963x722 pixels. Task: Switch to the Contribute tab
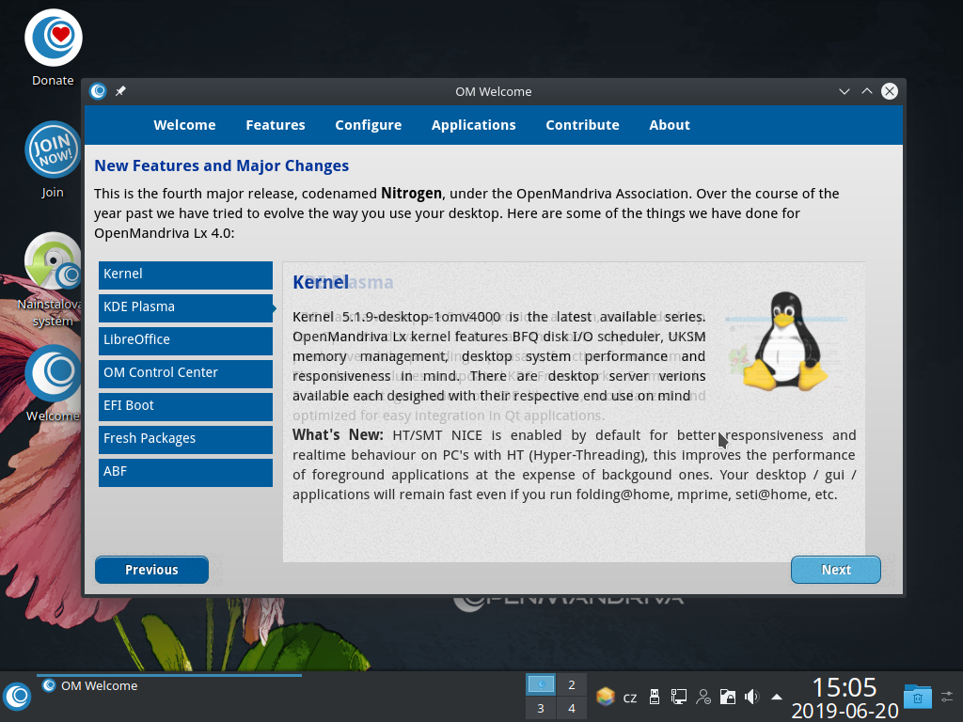582,125
